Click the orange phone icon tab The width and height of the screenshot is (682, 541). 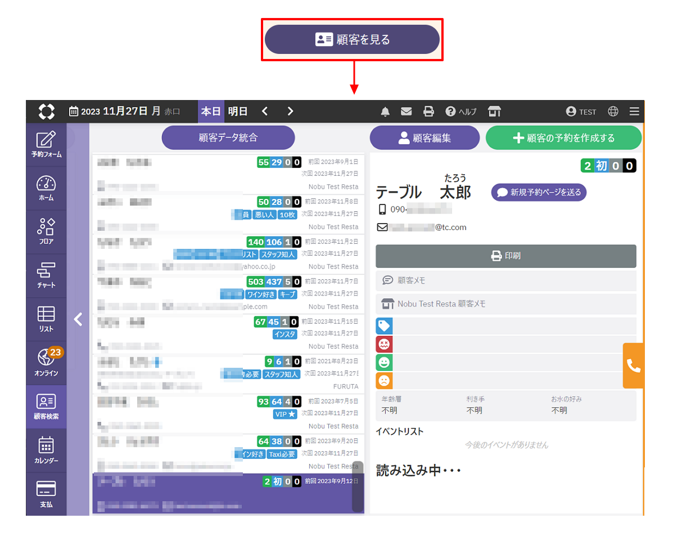(633, 366)
